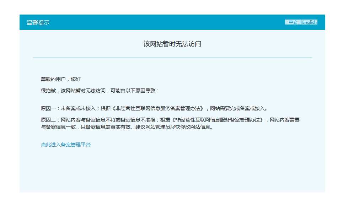Switch language to English

point(309,22)
